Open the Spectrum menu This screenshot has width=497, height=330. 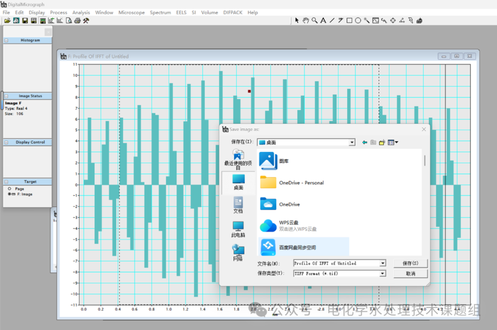[161, 12]
